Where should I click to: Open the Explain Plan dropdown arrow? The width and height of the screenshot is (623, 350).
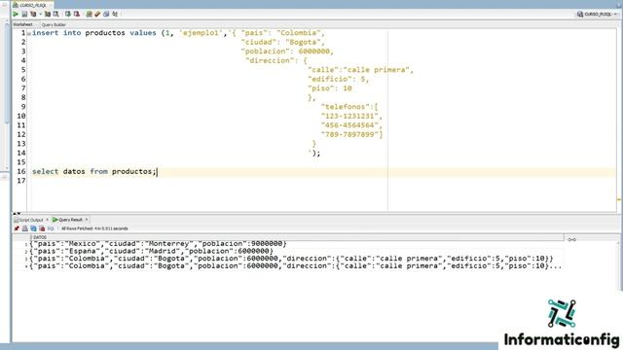(40, 14)
